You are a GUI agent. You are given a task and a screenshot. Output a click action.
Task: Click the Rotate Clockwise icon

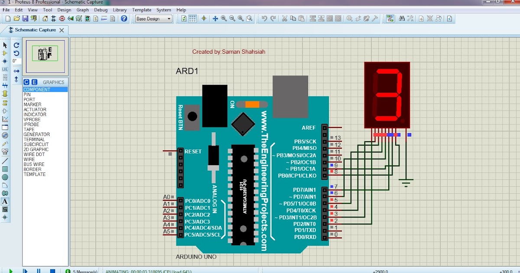[16, 45]
